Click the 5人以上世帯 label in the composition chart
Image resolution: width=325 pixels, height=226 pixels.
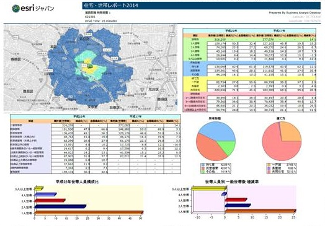[x=24, y=189]
